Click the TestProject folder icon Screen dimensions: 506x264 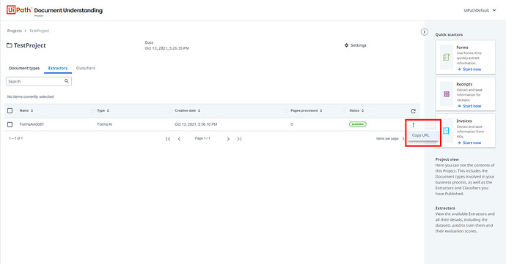tap(10, 45)
